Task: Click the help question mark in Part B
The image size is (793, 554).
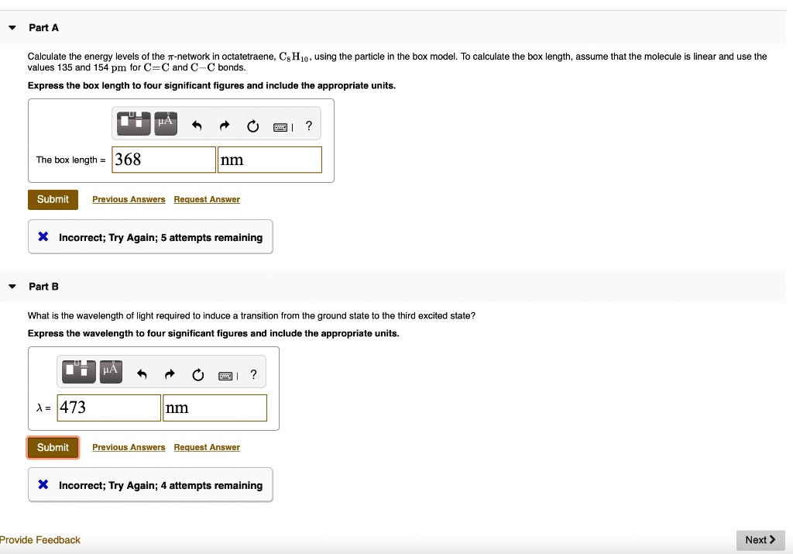Action: (x=253, y=373)
